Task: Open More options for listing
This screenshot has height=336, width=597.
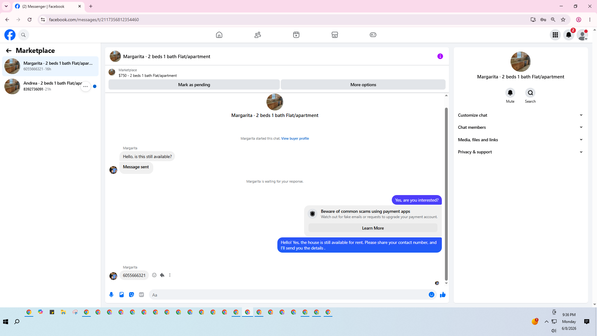Action: (363, 85)
